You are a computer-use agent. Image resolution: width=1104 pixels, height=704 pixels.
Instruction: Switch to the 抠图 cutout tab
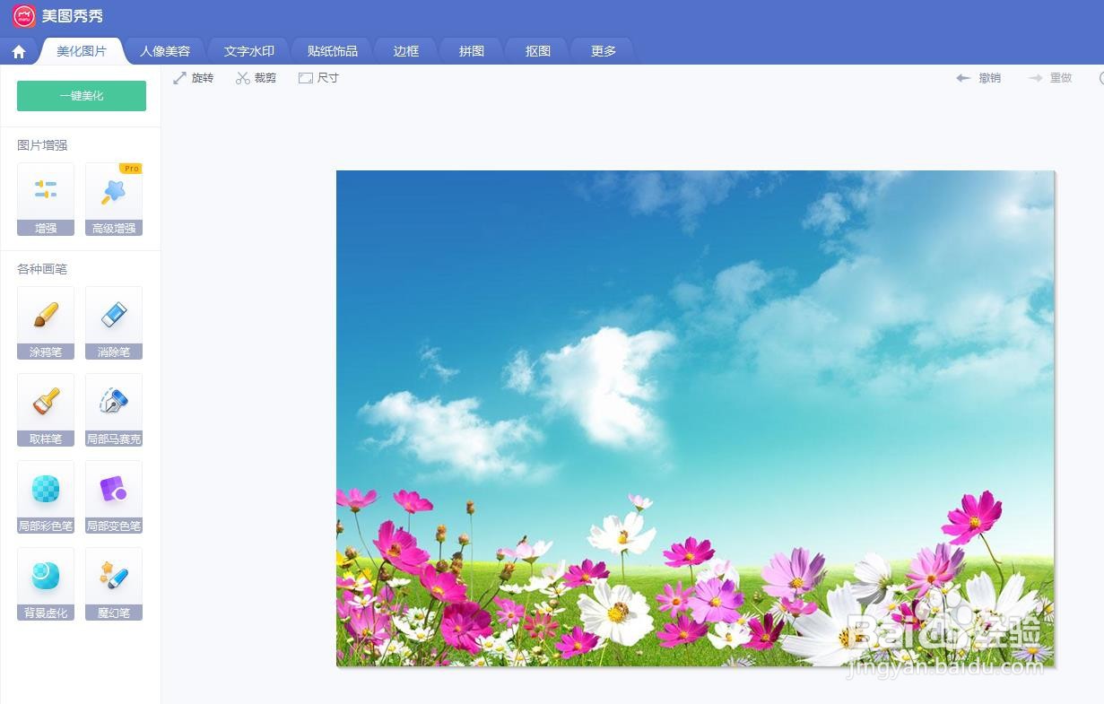[x=536, y=51]
